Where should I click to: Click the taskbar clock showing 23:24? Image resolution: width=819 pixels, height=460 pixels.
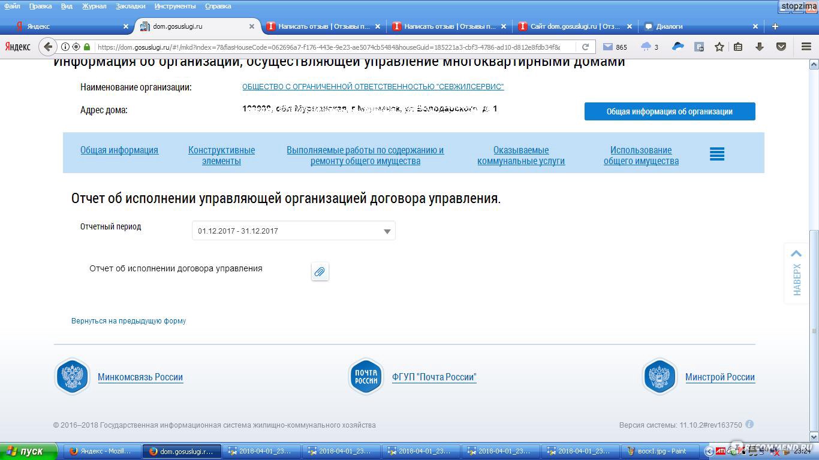click(x=803, y=451)
